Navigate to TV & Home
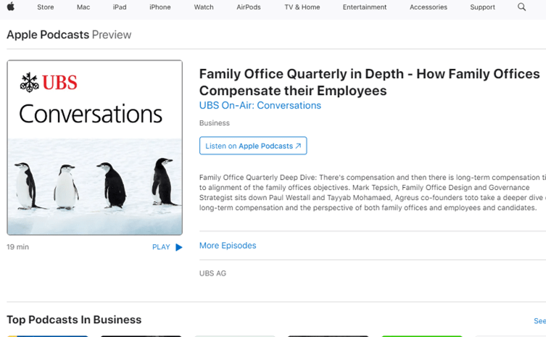Screen dimensions: 546x337 pos(302,7)
